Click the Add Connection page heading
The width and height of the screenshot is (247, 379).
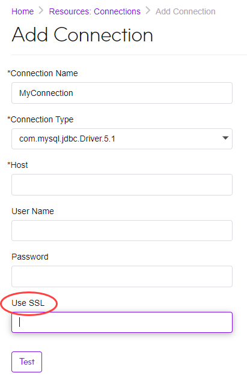click(82, 35)
